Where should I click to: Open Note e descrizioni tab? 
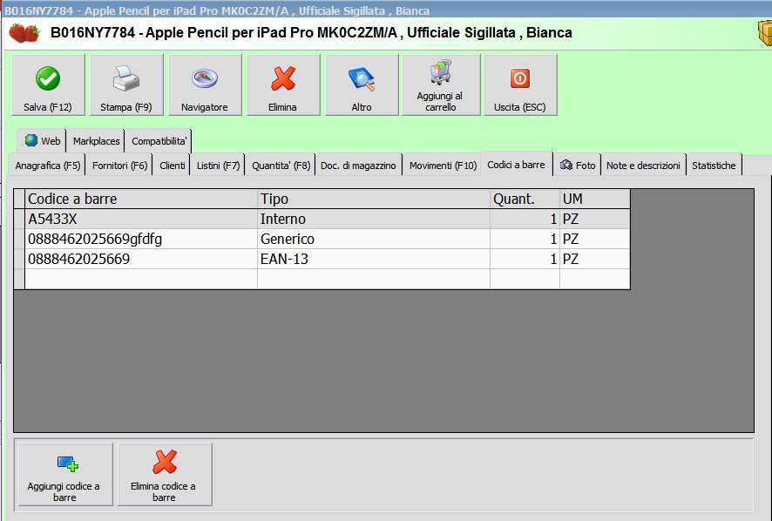coord(643,166)
